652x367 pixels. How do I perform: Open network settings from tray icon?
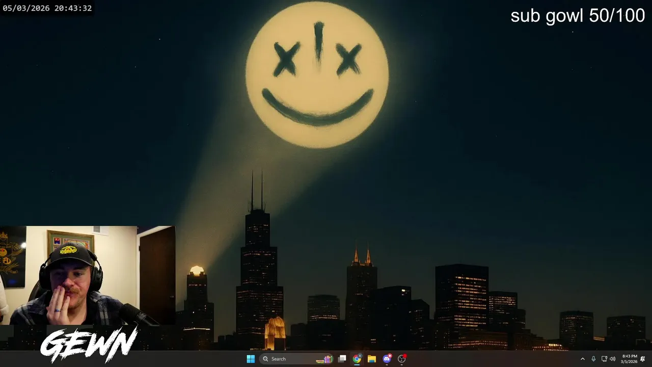604,359
